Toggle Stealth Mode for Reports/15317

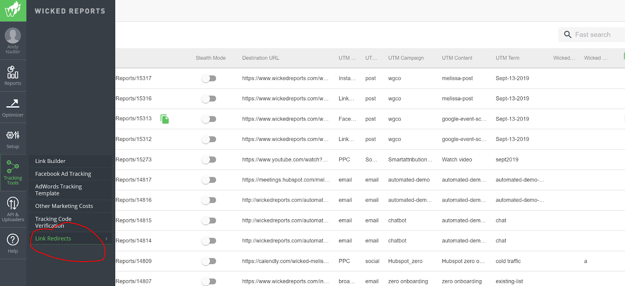pos(209,78)
